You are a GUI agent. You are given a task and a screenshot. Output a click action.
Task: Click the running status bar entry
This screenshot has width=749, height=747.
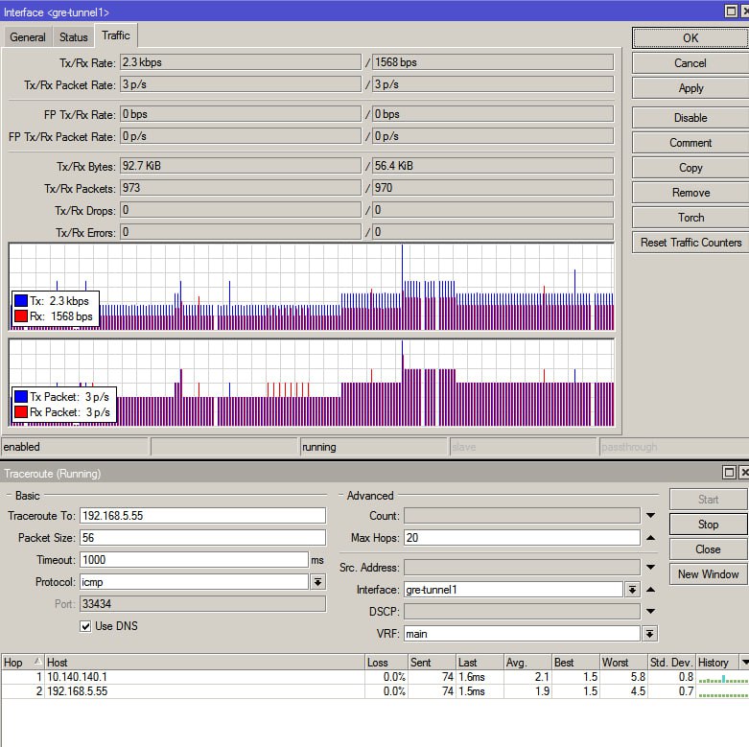coord(374,447)
